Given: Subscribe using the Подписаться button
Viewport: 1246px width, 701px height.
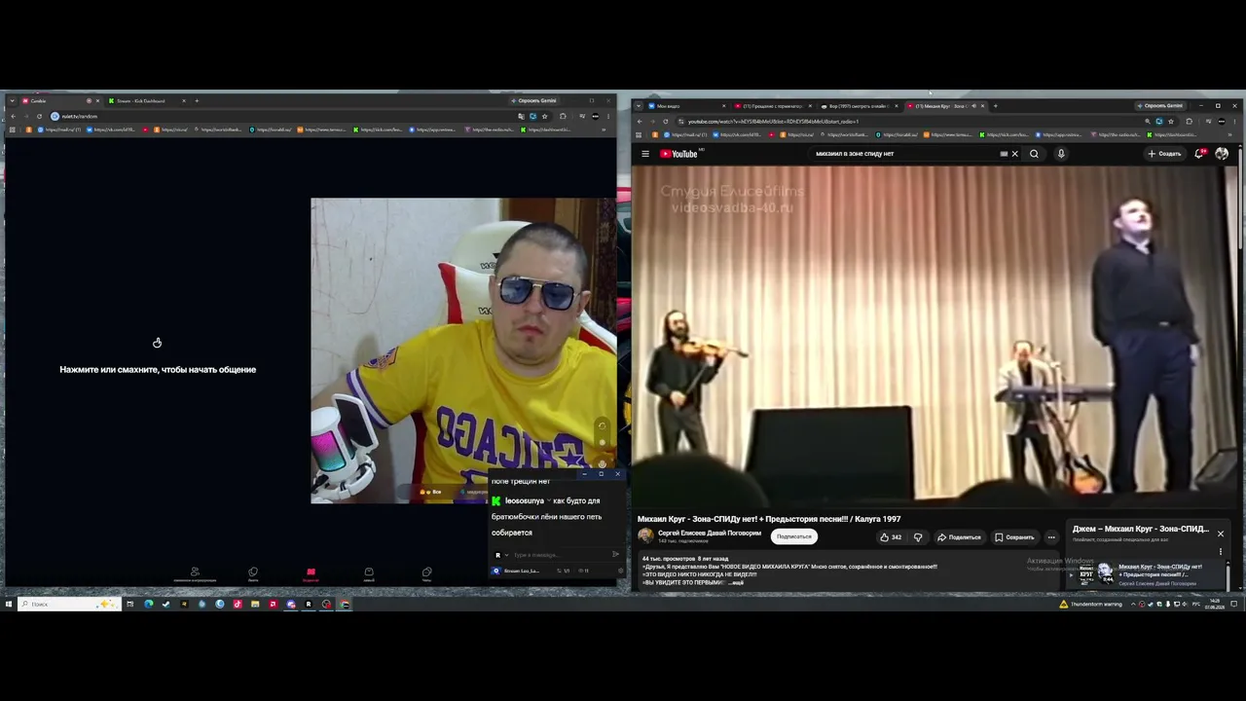Looking at the screenshot, I should [794, 536].
